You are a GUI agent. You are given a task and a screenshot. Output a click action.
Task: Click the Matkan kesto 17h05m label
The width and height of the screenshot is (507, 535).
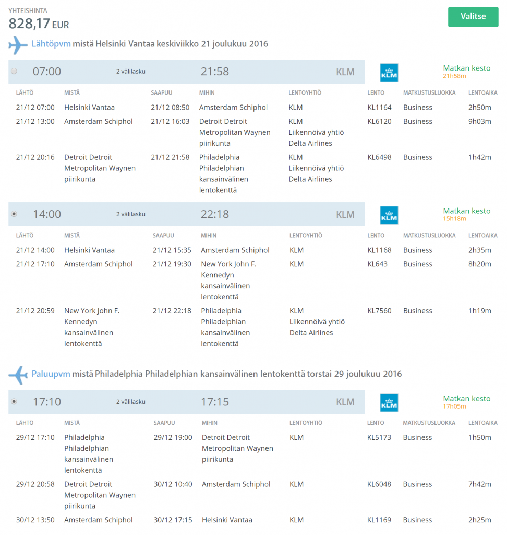pyautogui.click(x=466, y=402)
